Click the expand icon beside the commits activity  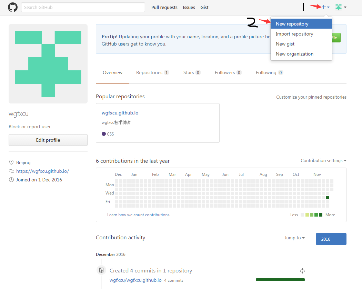[302, 271]
